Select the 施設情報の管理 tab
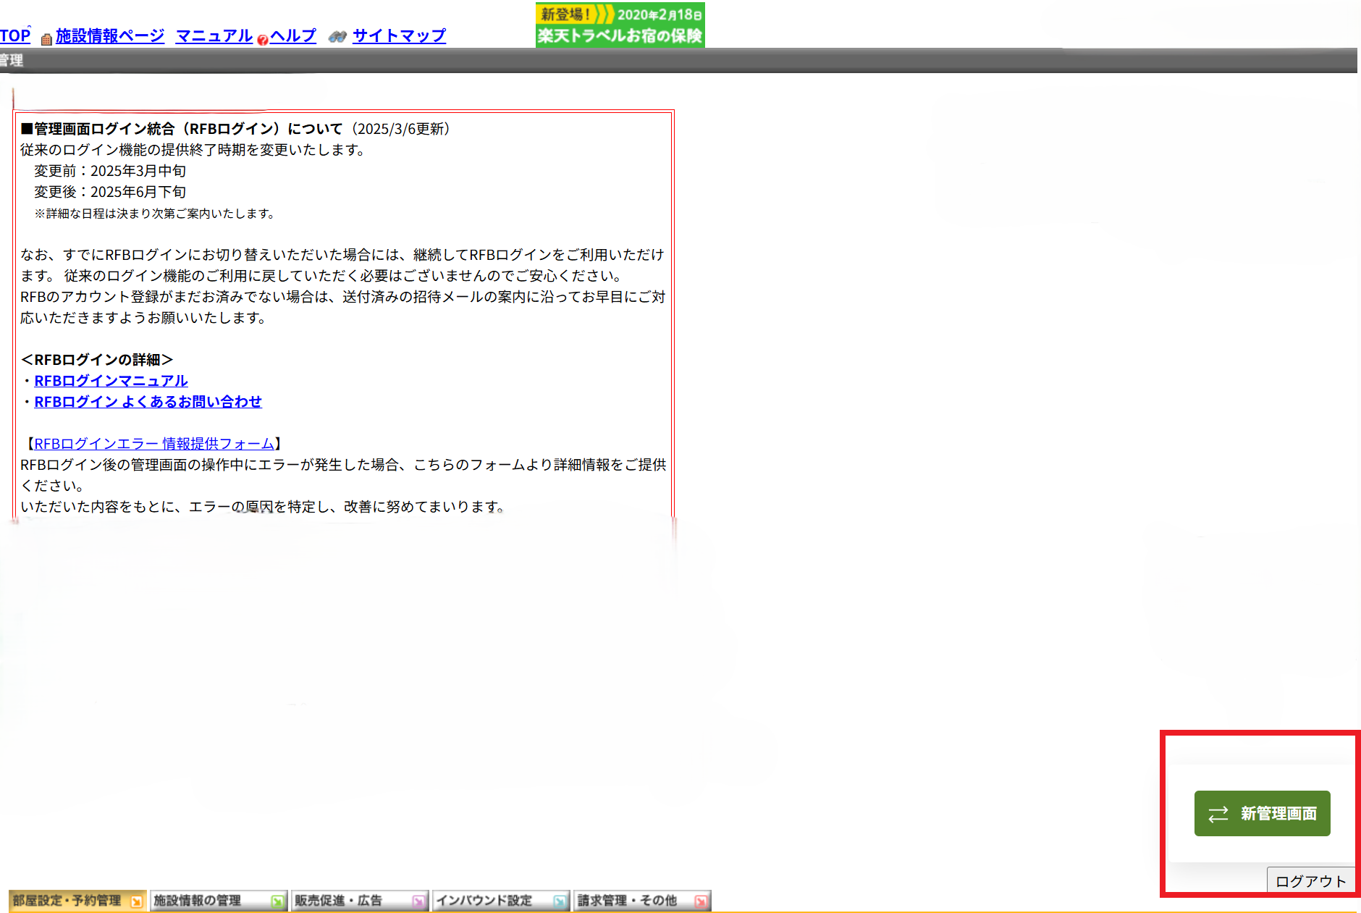 [x=219, y=901]
